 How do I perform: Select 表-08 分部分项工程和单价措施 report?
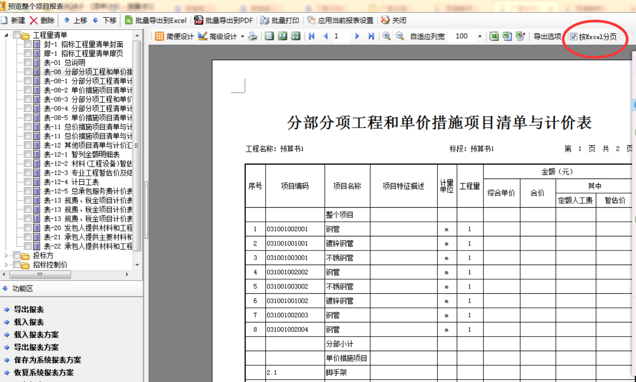click(88, 72)
